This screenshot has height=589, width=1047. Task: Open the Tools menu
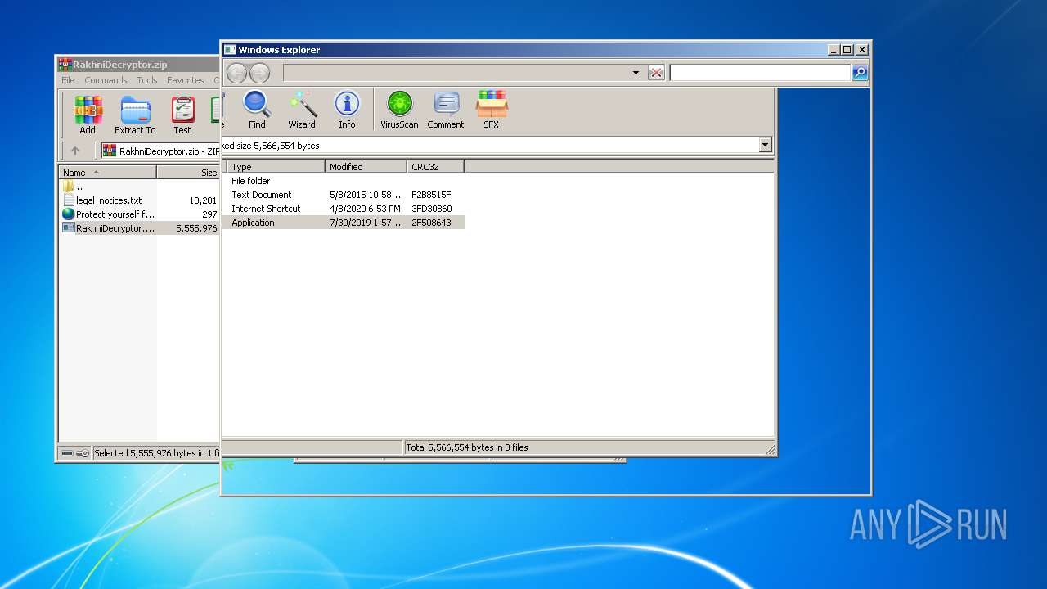click(147, 80)
